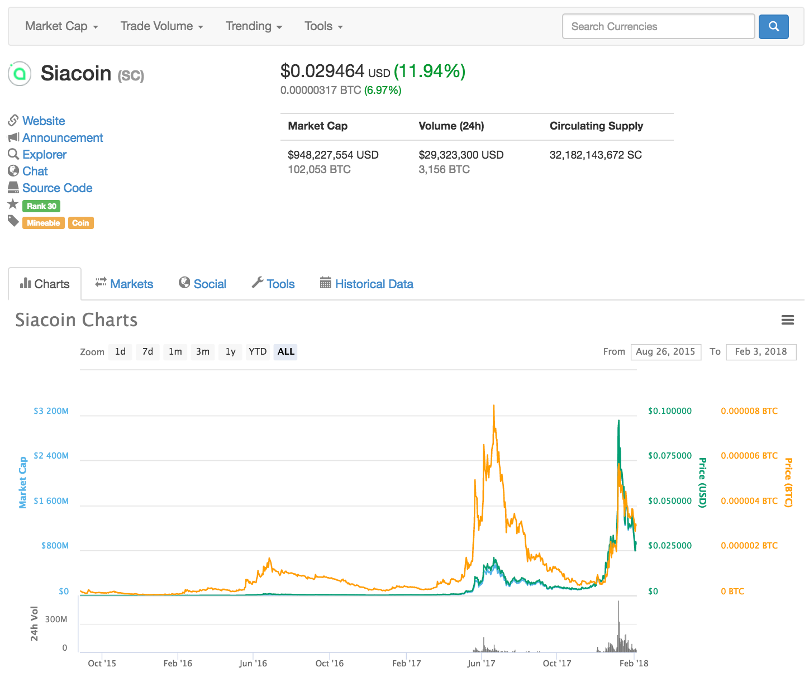Click the From date field Aug 26, 2015

(666, 351)
